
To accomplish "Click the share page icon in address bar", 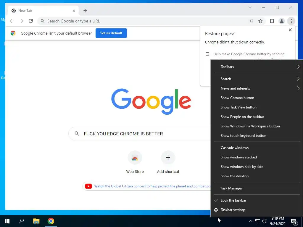I will 251,21.
